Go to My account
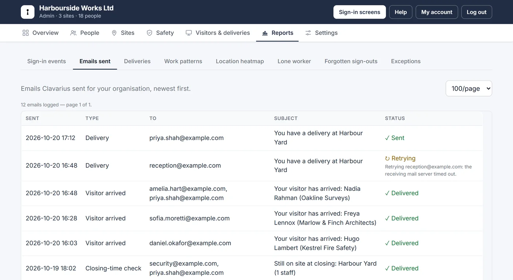This screenshot has height=280, width=513. coord(437,12)
